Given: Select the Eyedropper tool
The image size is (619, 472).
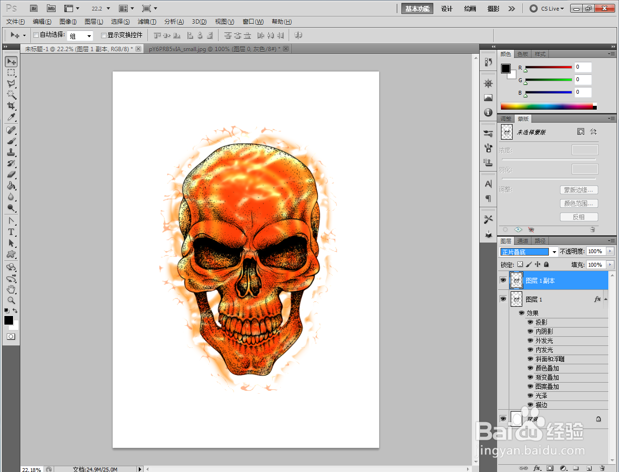Looking at the screenshot, I should [11, 117].
